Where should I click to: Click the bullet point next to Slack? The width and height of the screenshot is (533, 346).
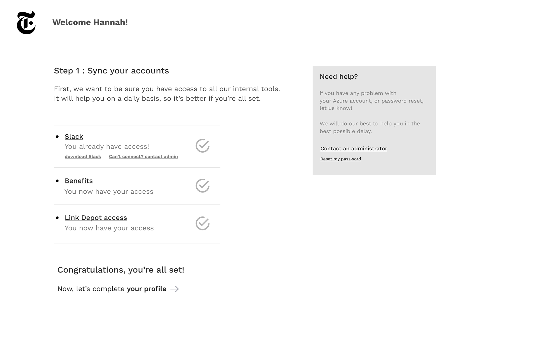pos(57,137)
